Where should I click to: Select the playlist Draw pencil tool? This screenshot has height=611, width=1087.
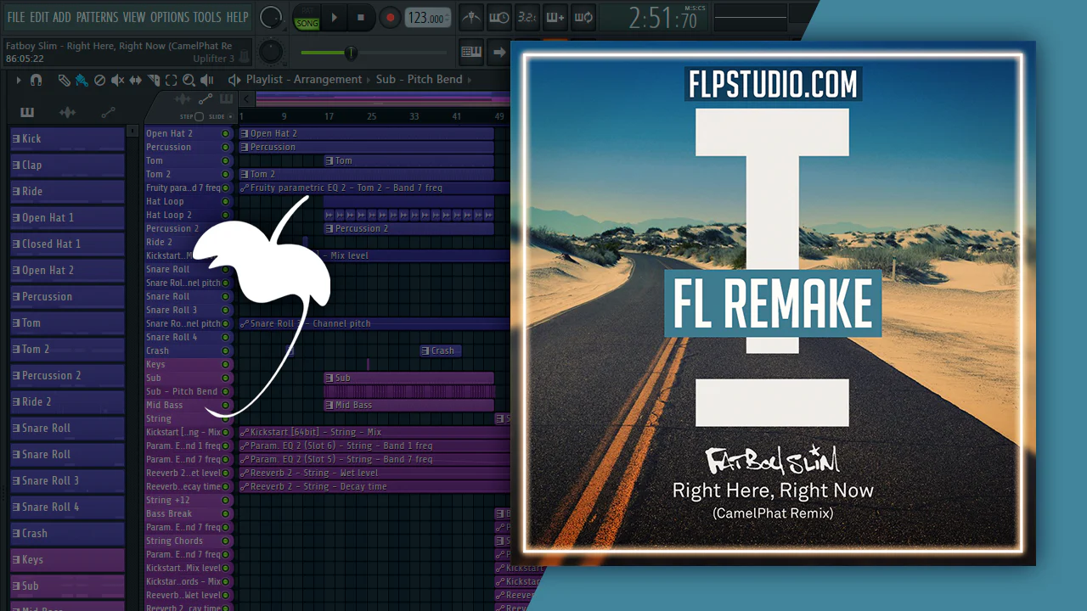click(64, 80)
